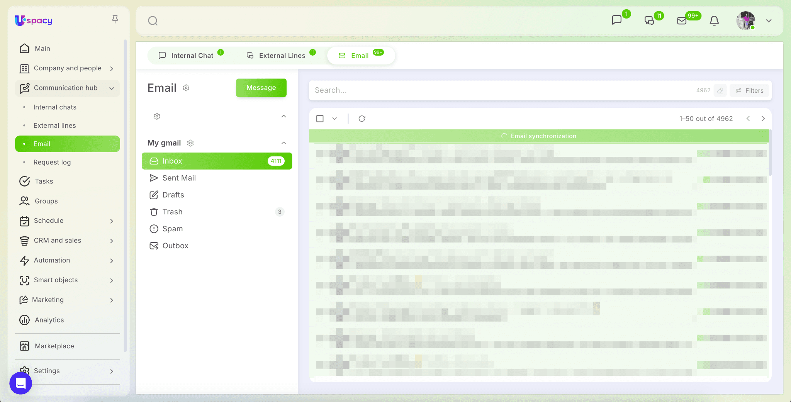Pin the sidebar with the pin icon
Viewport: 791px width, 402px height.
(x=115, y=19)
